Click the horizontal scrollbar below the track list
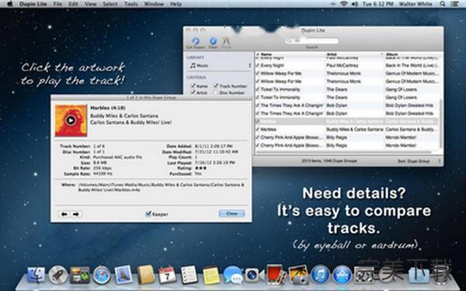Image resolution: width=466 pixels, height=291 pixels. click(x=344, y=152)
